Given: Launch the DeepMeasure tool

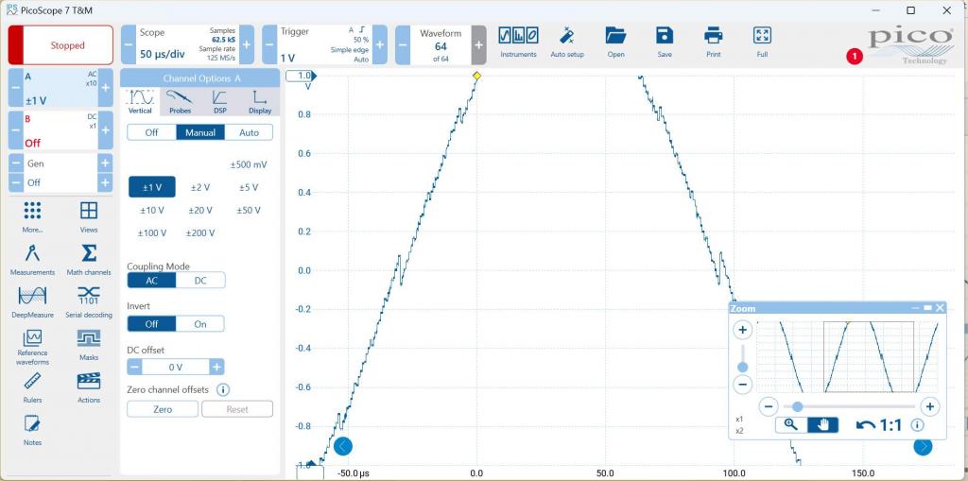Looking at the screenshot, I should point(32,301).
